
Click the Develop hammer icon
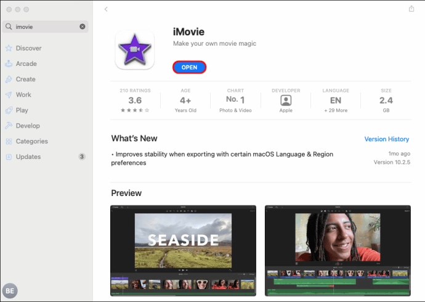pyautogui.click(x=9, y=126)
